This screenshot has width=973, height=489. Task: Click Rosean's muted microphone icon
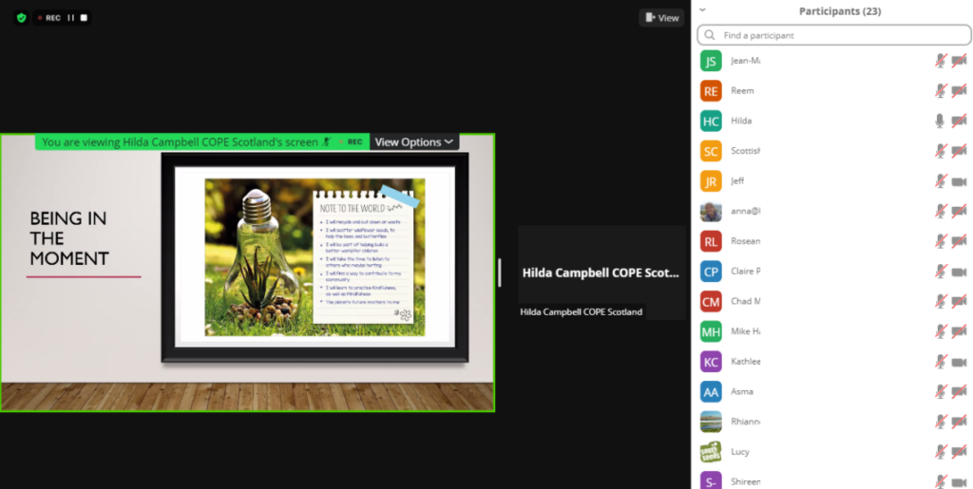[x=941, y=241]
